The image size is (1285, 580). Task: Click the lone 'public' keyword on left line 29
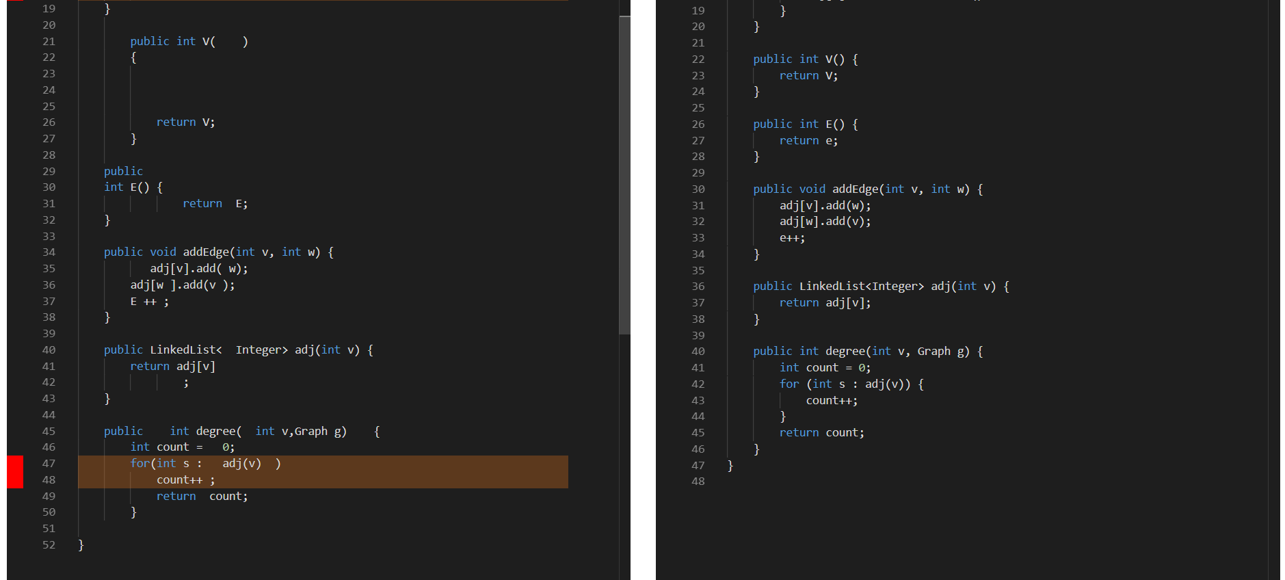tap(123, 172)
